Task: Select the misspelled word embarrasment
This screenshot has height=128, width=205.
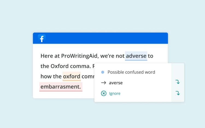Action: click(61, 87)
